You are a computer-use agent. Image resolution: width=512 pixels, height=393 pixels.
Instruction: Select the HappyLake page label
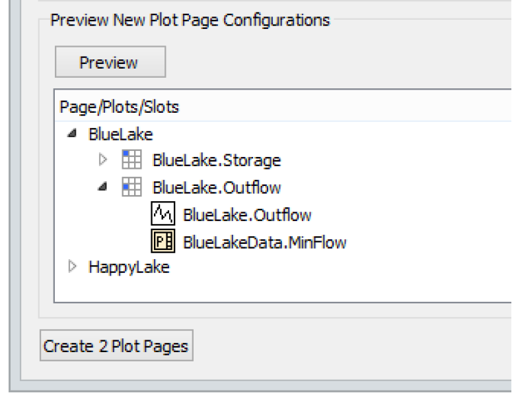pyautogui.click(x=129, y=268)
